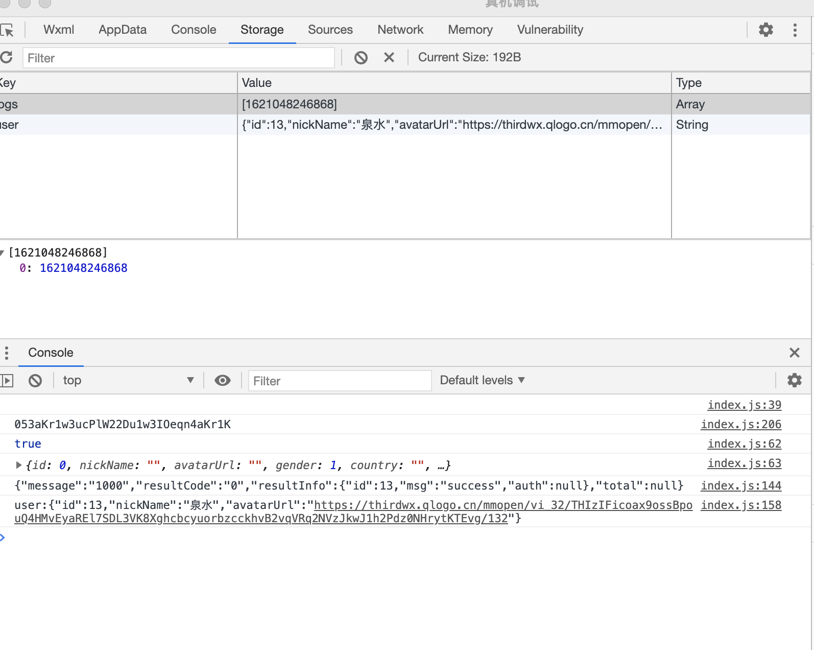Open the three-dot more options menu
The image size is (814, 650).
(795, 30)
